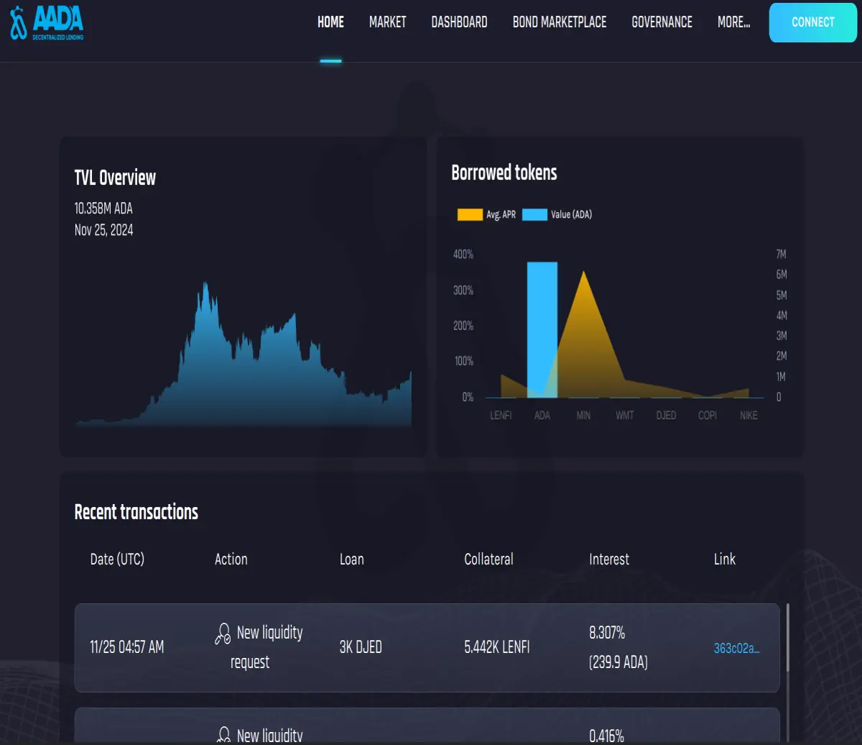Click interest value 8.307%
Screen dimensions: 862x745
[x=607, y=633]
